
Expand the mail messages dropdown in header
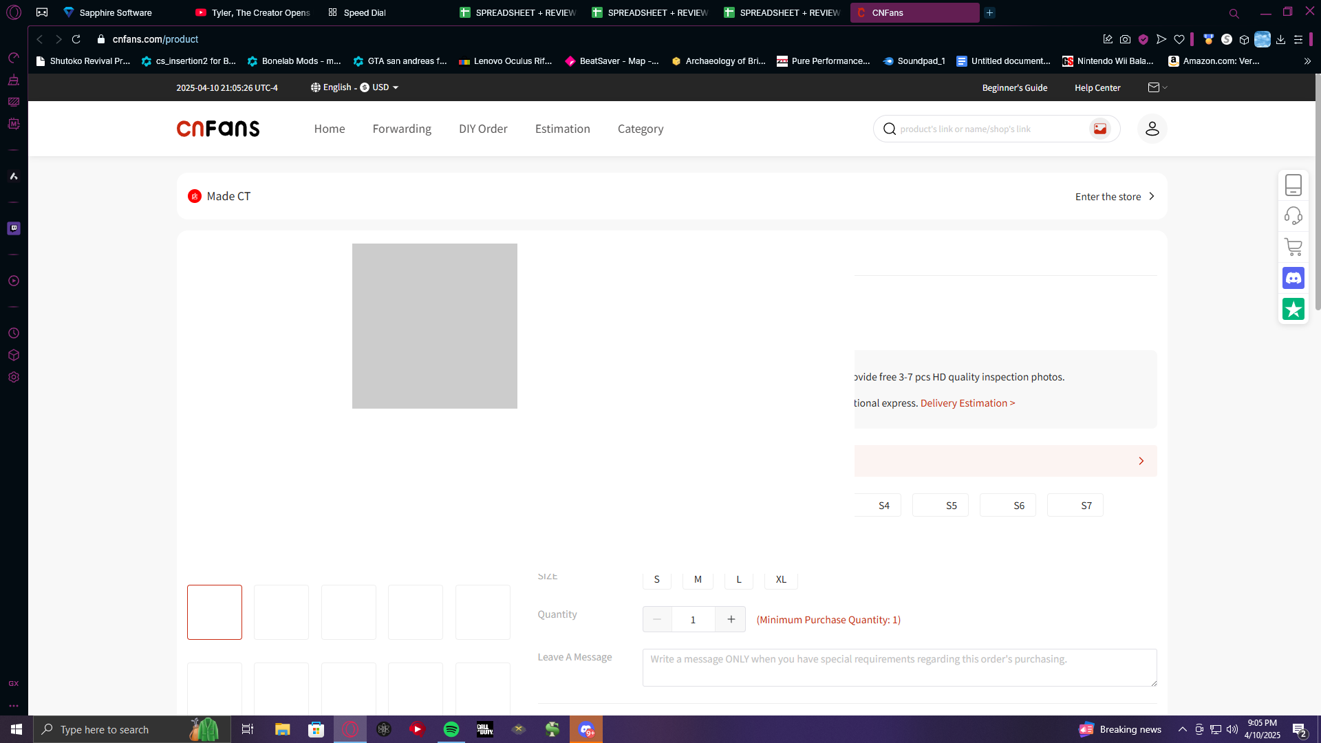[x=1158, y=87]
